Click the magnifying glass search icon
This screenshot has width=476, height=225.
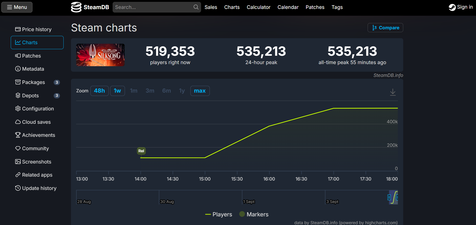[196, 7]
